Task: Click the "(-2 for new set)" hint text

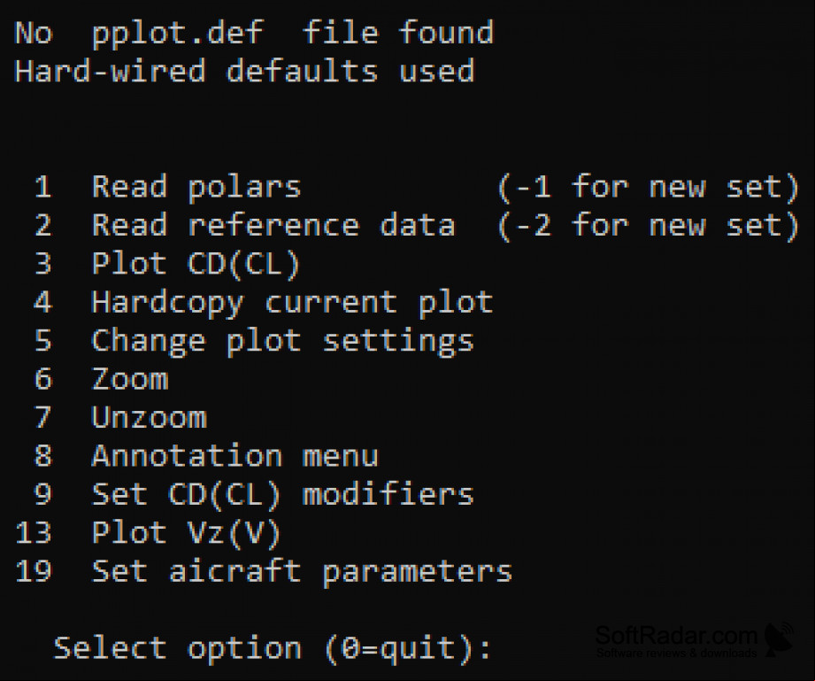Action: tap(648, 226)
